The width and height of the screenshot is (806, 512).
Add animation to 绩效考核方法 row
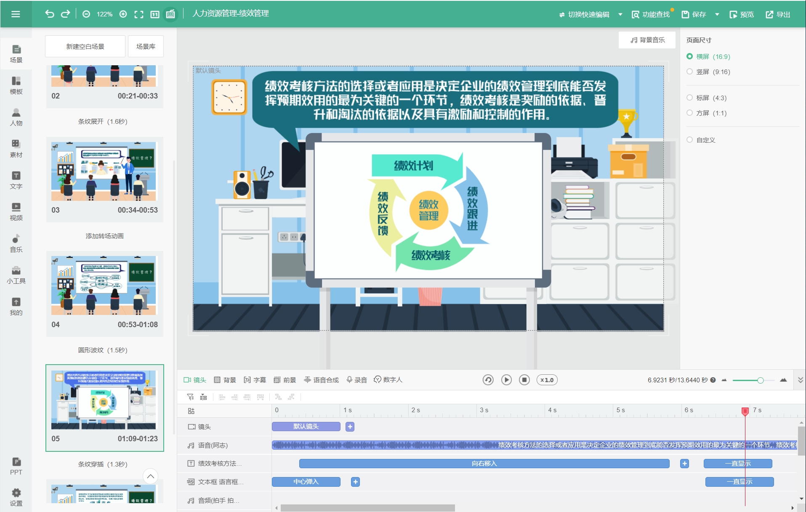[685, 464]
